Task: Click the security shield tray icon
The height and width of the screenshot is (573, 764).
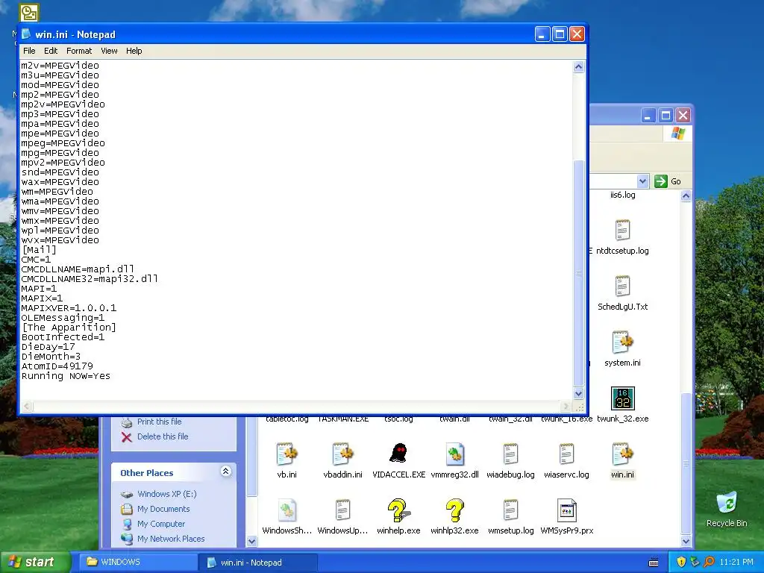Action: click(681, 562)
